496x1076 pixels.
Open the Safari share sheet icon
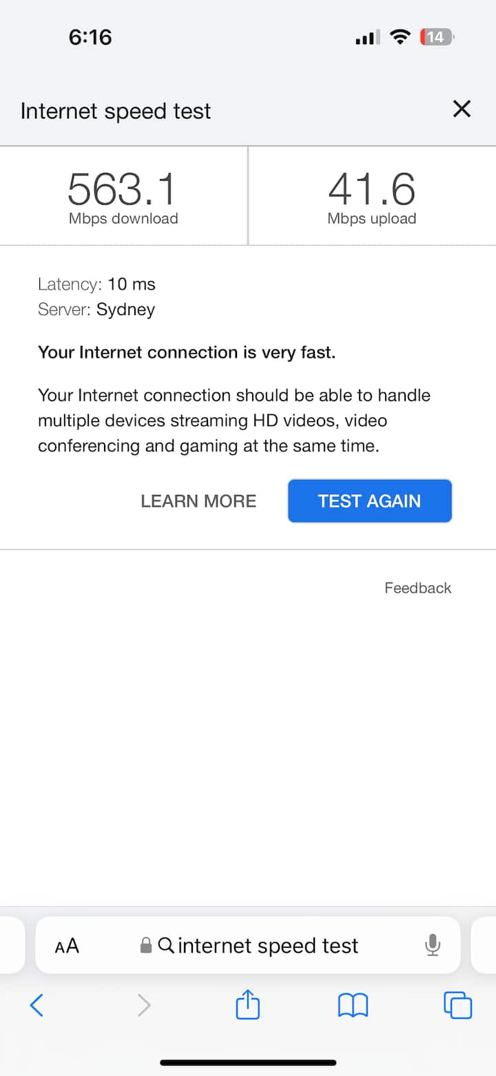(248, 1005)
